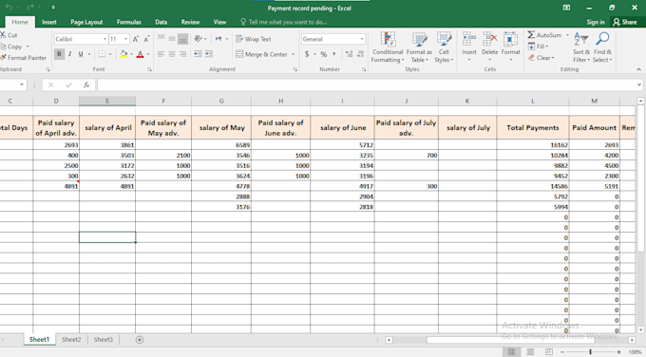646x357 pixels.
Task: Open Format as Table gallery
Action: [x=419, y=47]
